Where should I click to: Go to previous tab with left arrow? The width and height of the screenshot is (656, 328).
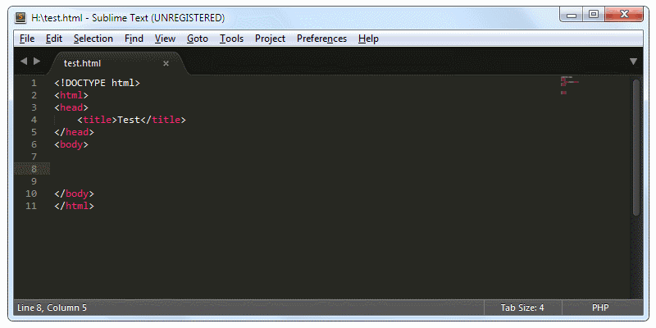(24, 61)
